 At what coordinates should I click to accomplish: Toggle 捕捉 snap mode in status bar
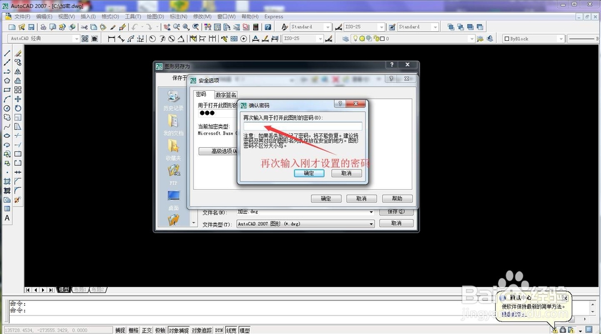[120, 330]
